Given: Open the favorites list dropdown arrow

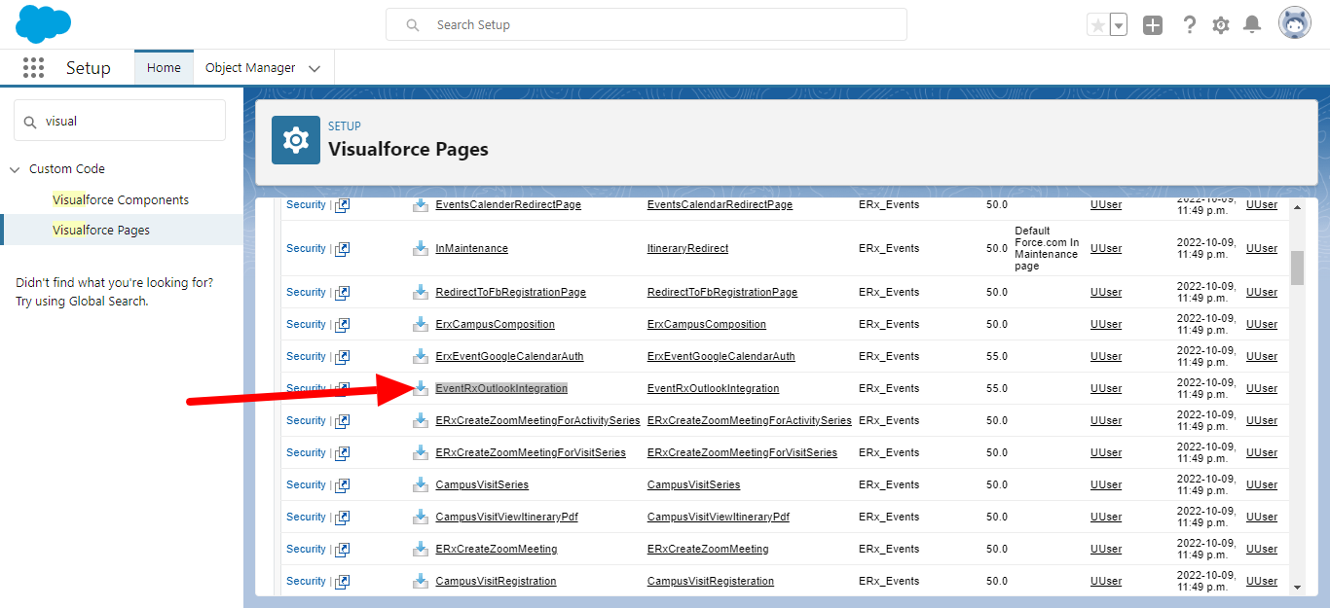Looking at the screenshot, I should pyautogui.click(x=1119, y=25).
